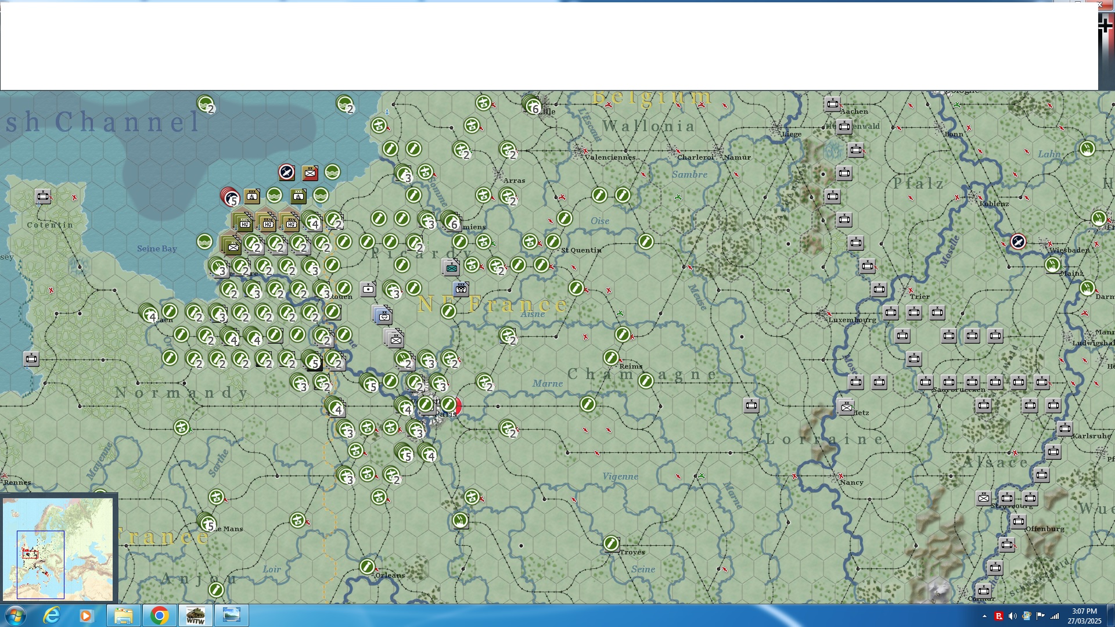Select the red counter marked 5 off Seine Bay

[230, 197]
